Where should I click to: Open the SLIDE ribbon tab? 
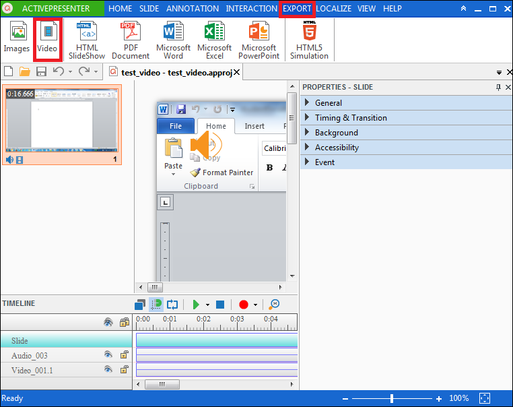pos(149,9)
